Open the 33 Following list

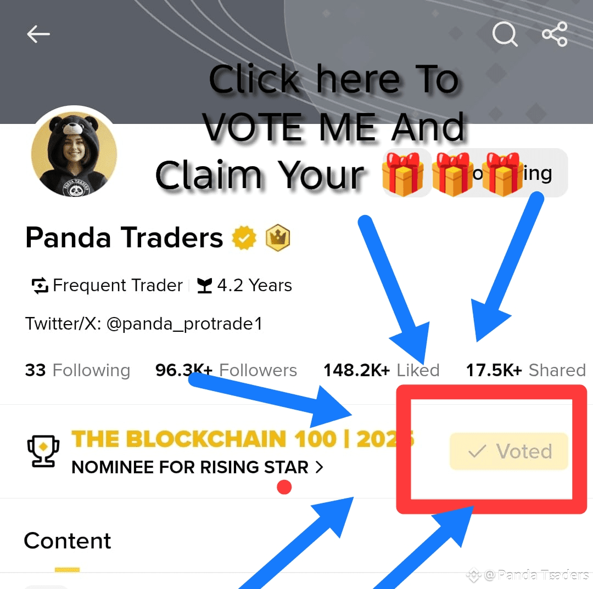pyautogui.click(x=77, y=370)
